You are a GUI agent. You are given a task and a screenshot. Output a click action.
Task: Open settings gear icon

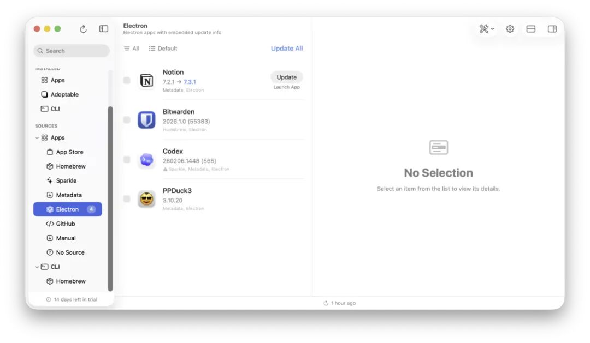pos(510,29)
